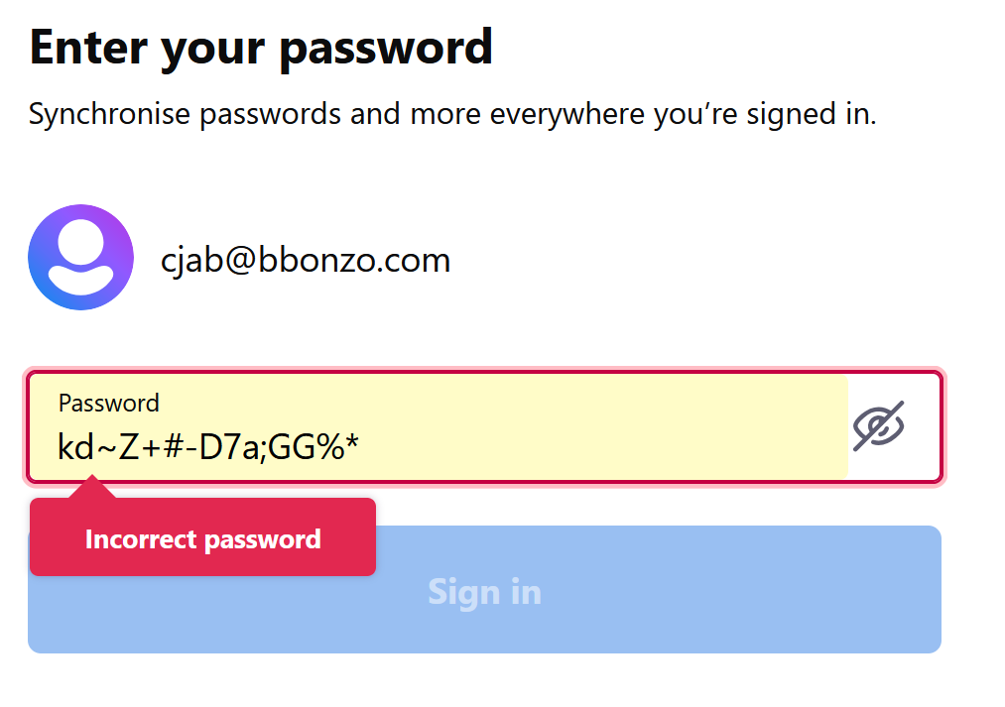Click the word 'Synchronise' in the subtitle
The width and height of the screenshot is (1005, 707).
[109, 114]
